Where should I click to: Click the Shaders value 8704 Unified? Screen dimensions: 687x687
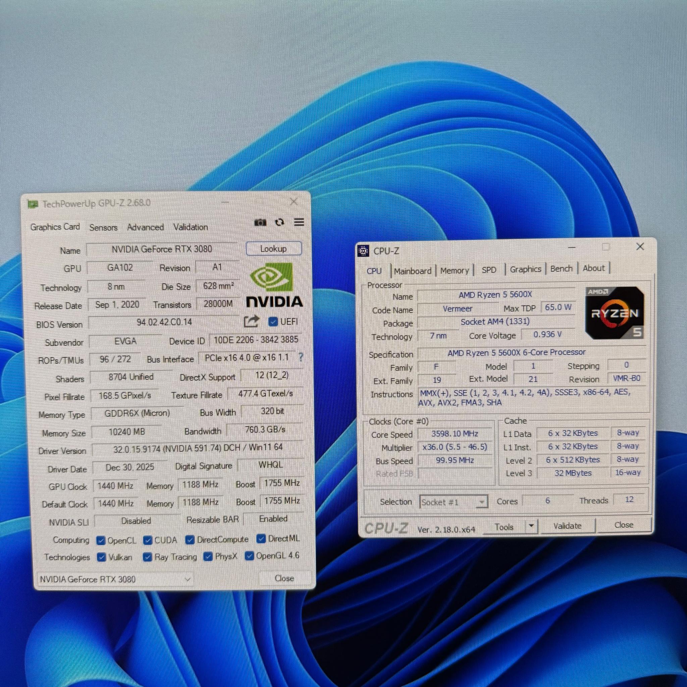tap(131, 377)
